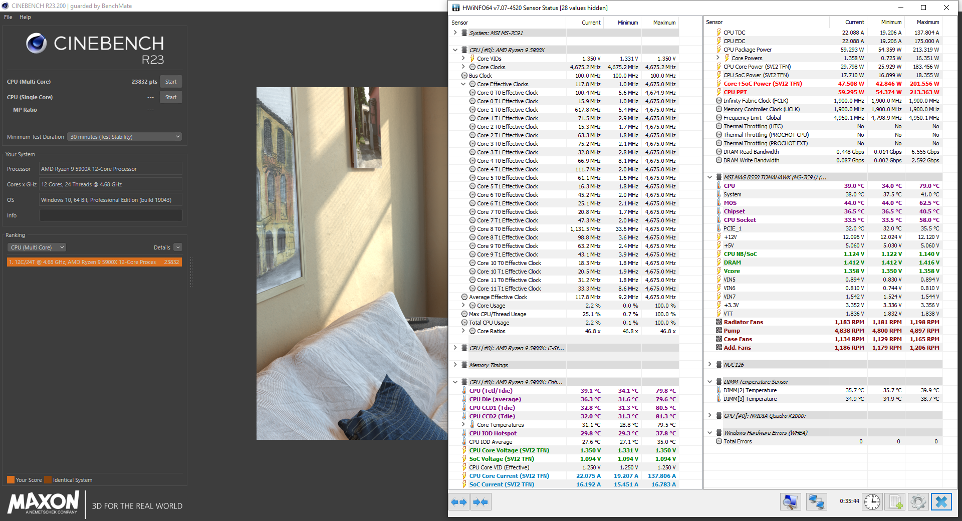Expand the Core Ratios row

click(x=463, y=331)
